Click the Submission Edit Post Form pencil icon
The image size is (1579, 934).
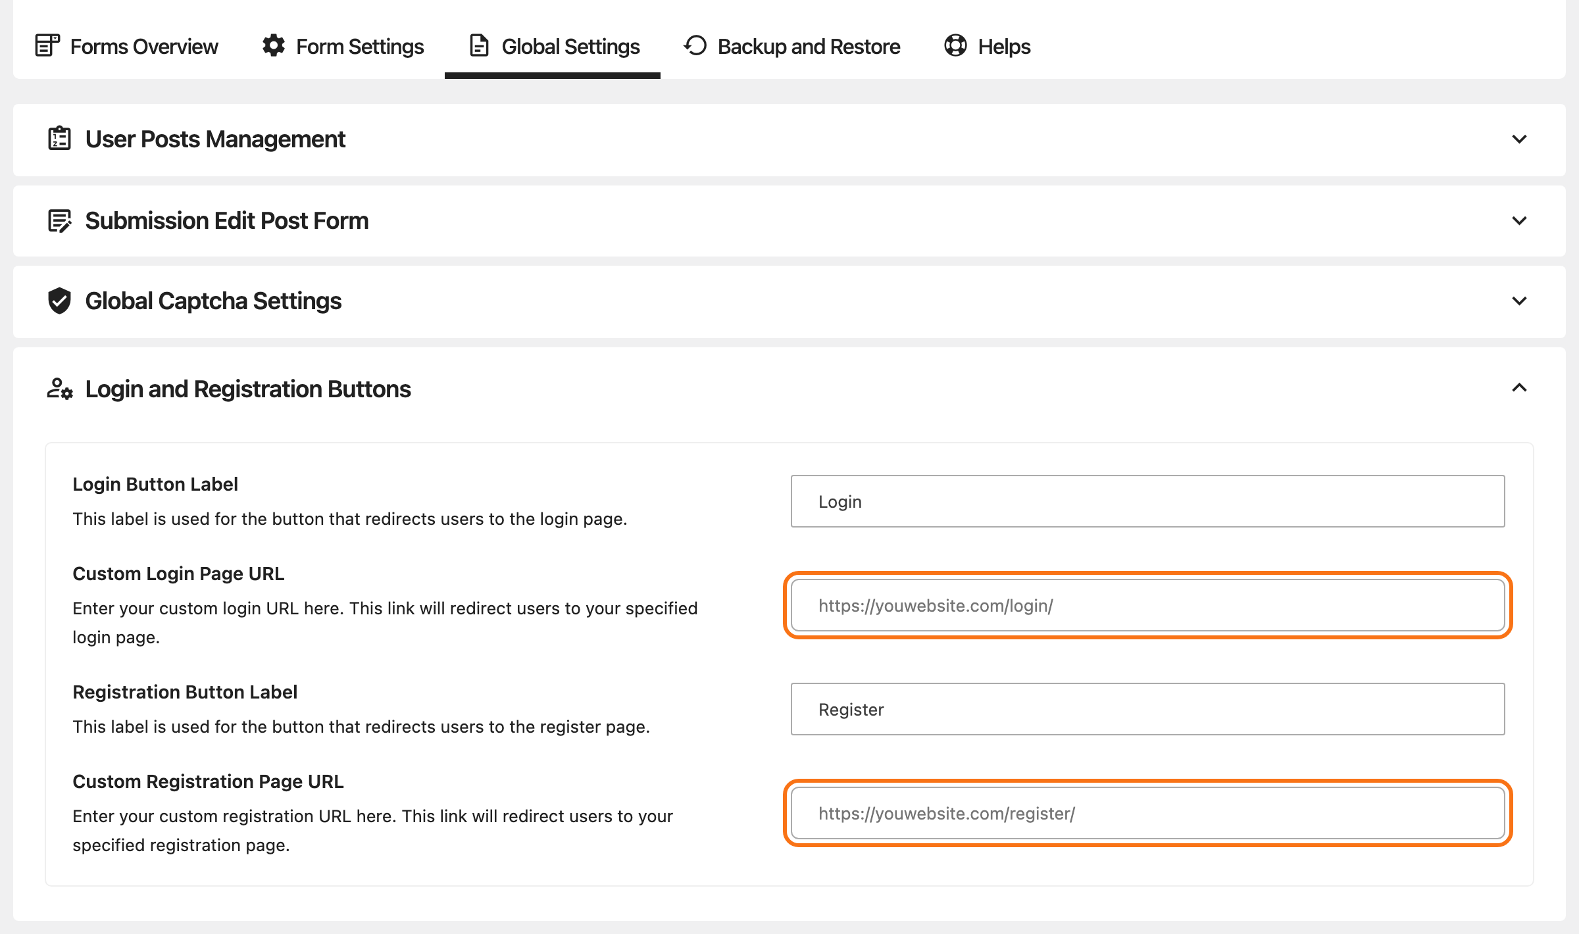tap(59, 220)
